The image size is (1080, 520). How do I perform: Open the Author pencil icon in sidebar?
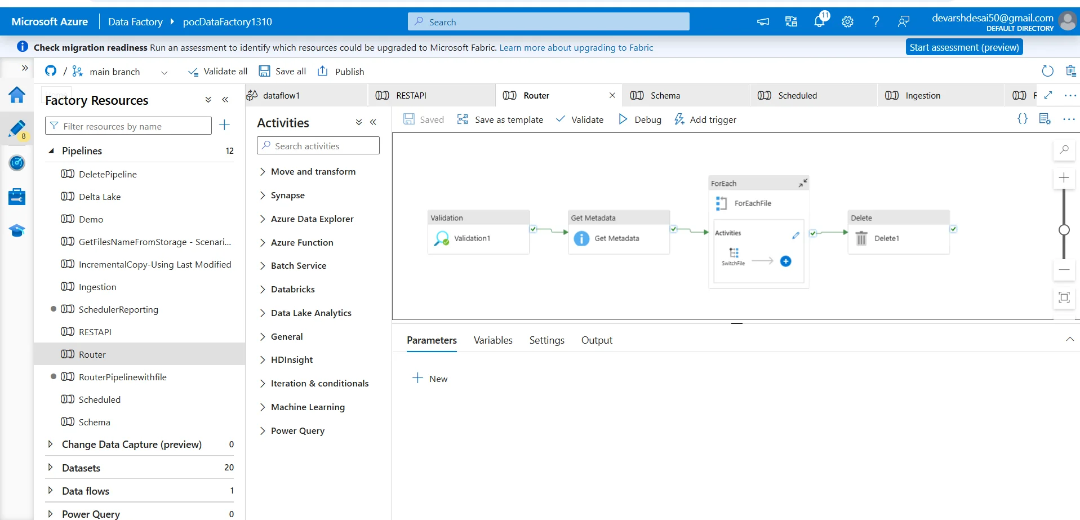[x=17, y=129]
